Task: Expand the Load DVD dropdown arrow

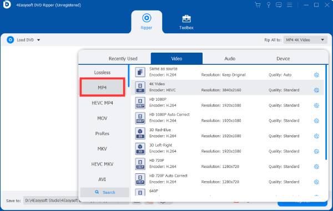Action: (38, 40)
